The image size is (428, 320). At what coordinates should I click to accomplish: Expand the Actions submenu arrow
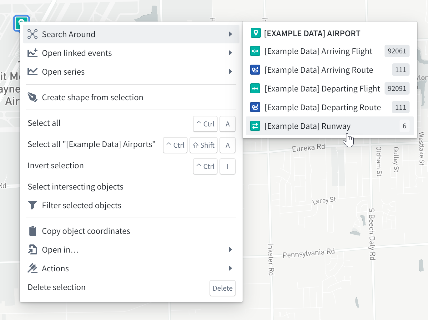(x=230, y=268)
